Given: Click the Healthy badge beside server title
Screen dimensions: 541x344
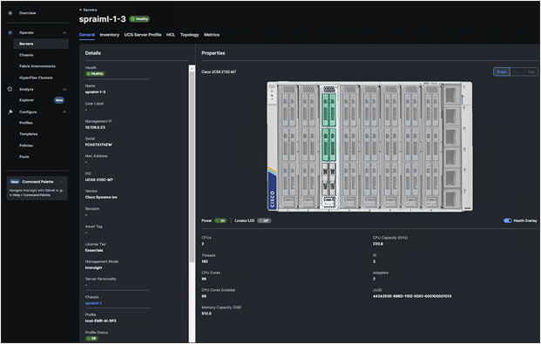Looking at the screenshot, I should (139, 19).
